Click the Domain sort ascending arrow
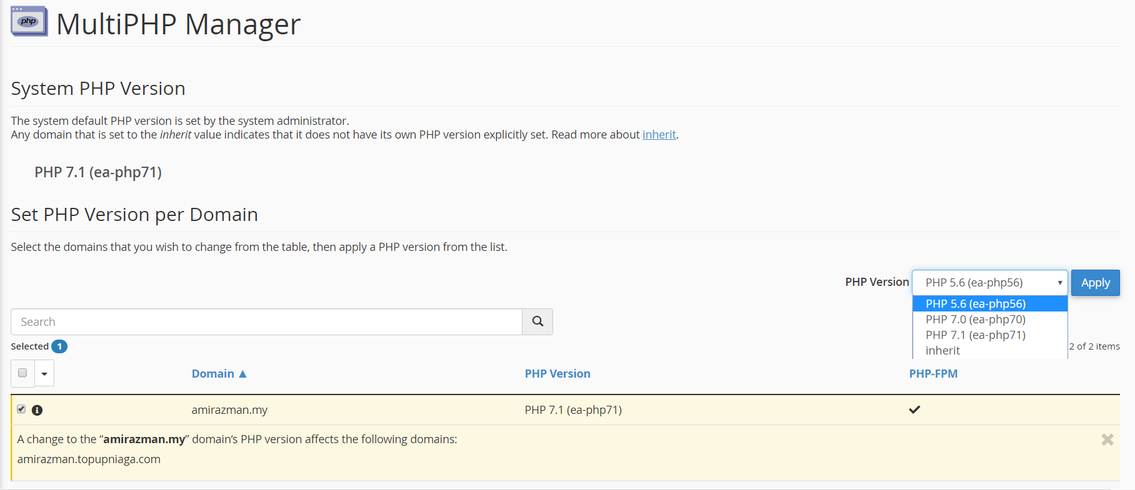Image resolution: width=1135 pixels, height=490 pixels. click(x=243, y=374)
